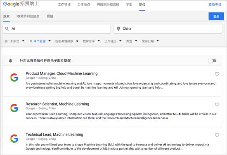The width and height of the screenshot is (227, 155).
Task: Toggle email alerts for this search
Action: click(213, 61)
